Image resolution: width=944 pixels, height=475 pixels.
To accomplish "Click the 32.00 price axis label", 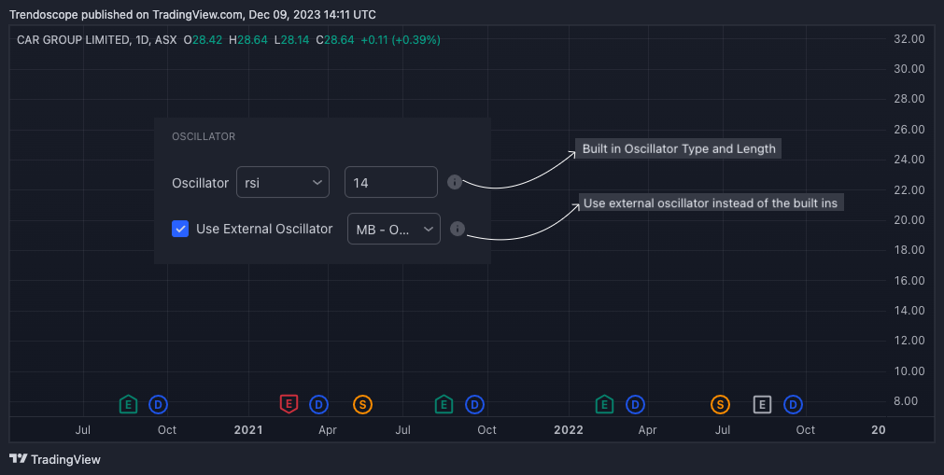I will [909, 38].
